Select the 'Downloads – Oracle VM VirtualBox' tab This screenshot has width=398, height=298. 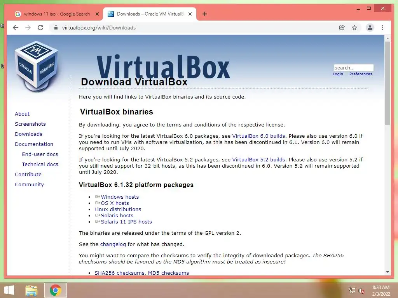pyautogui.click(x=150, y=14)
